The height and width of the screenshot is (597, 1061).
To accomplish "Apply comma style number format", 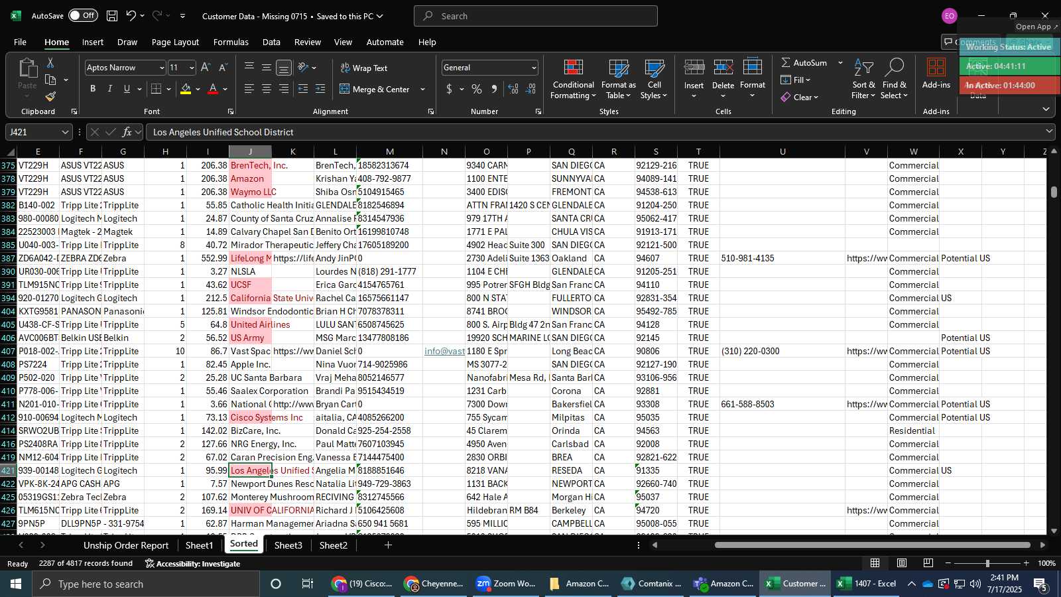I will tap(494, 89).
